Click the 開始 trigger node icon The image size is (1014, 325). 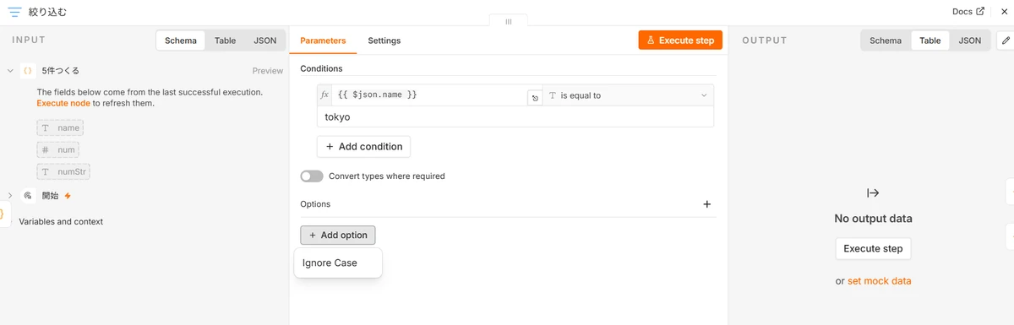[28, 195]
